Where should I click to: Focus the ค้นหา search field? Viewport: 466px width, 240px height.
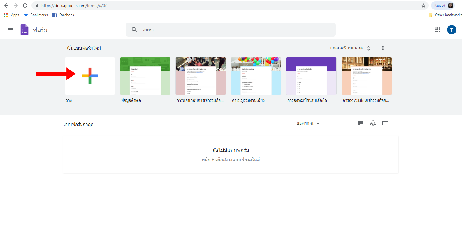click(231, 30)
